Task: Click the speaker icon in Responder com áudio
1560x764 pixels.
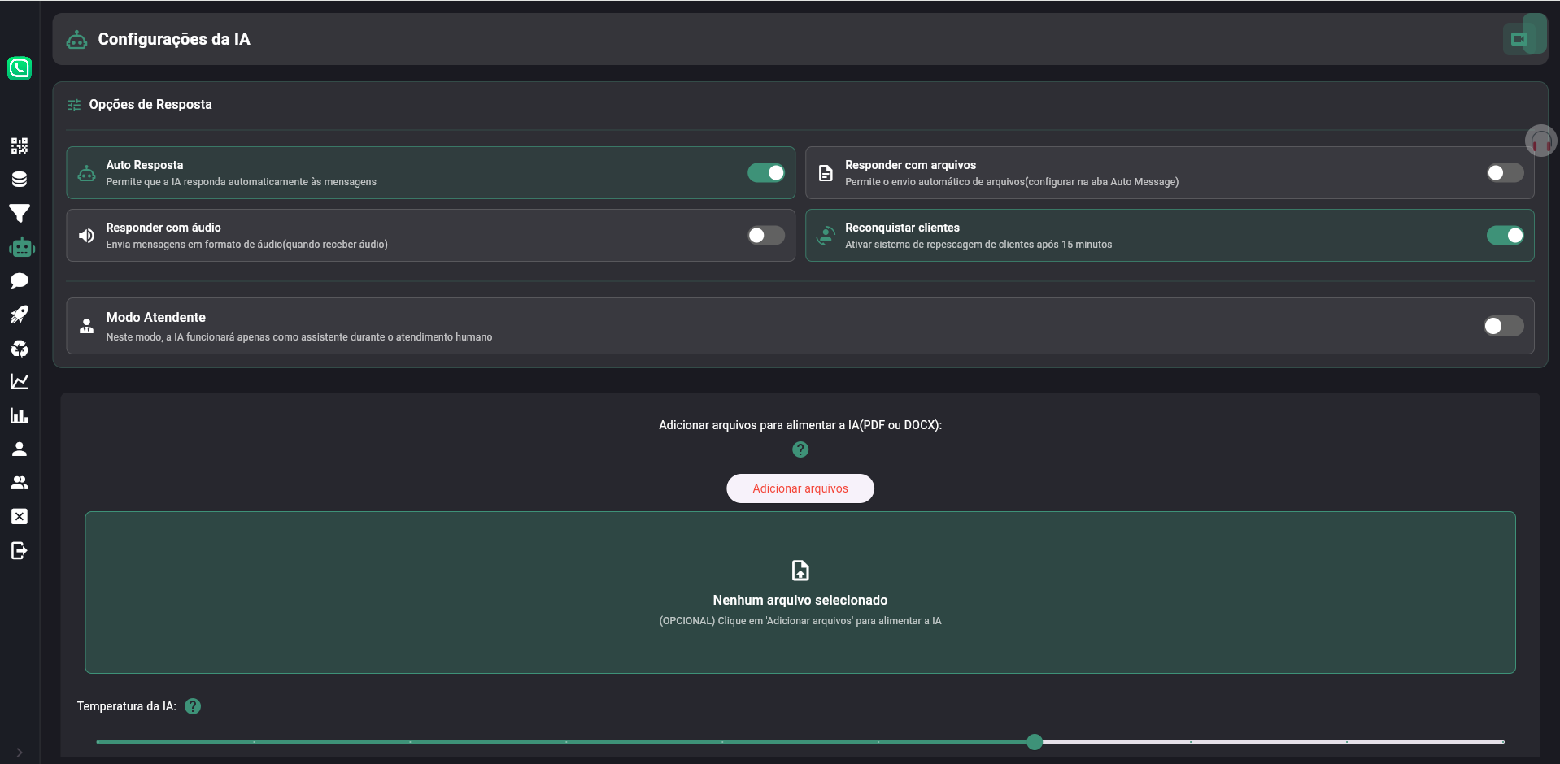Action: (x=86, y=236)
